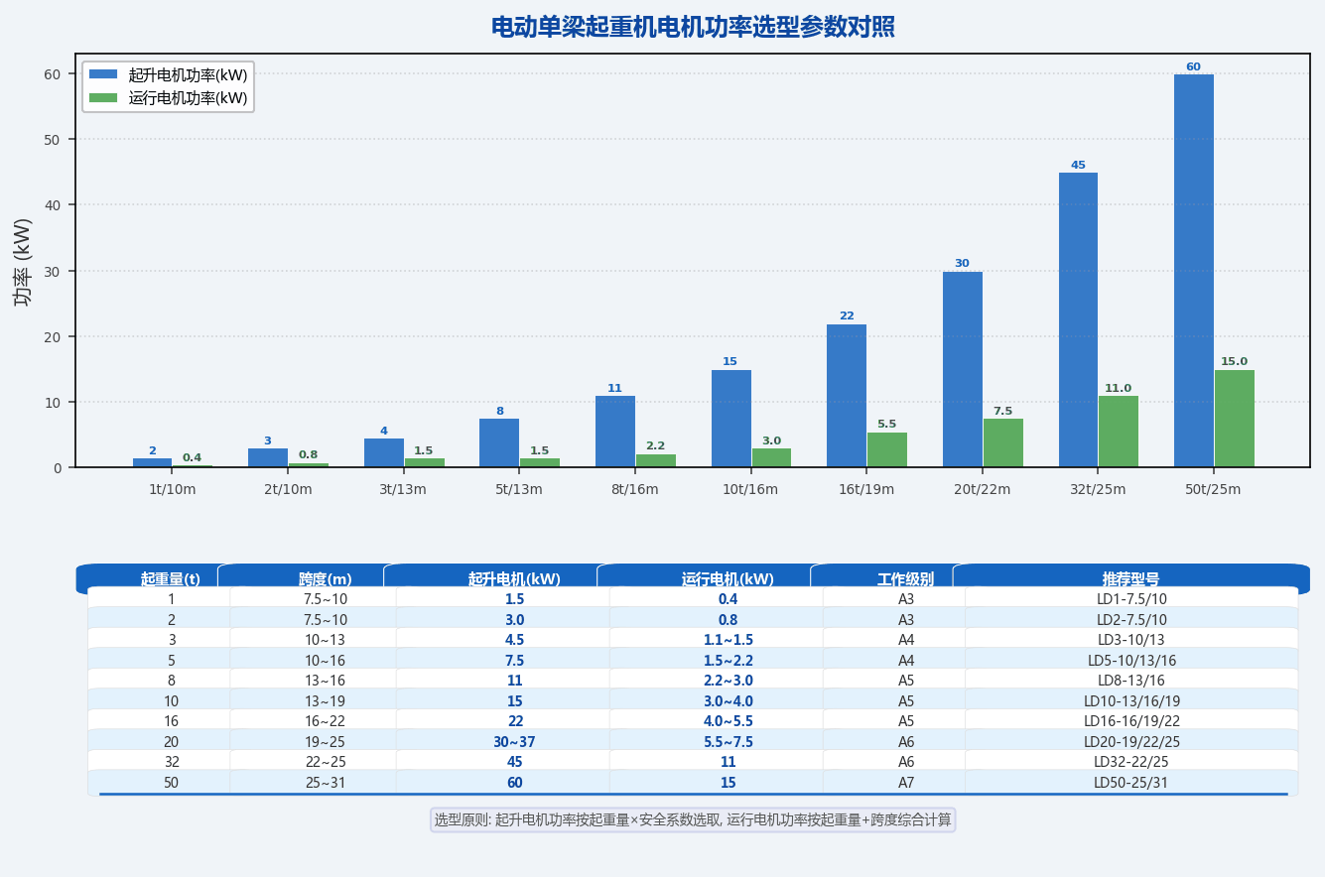The height and width of the screenshot is (877, 1325).
Task: Click the 工作级别 column header
Action: (x=906, y=579)
